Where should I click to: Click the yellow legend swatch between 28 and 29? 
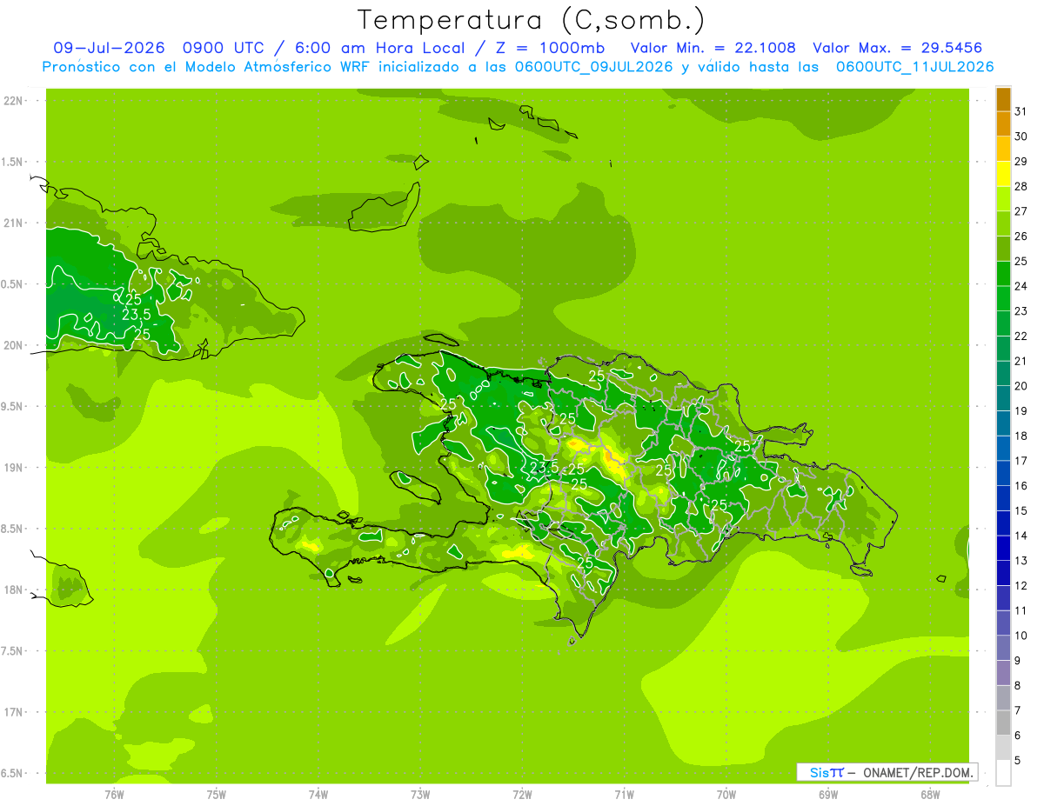1003,174
